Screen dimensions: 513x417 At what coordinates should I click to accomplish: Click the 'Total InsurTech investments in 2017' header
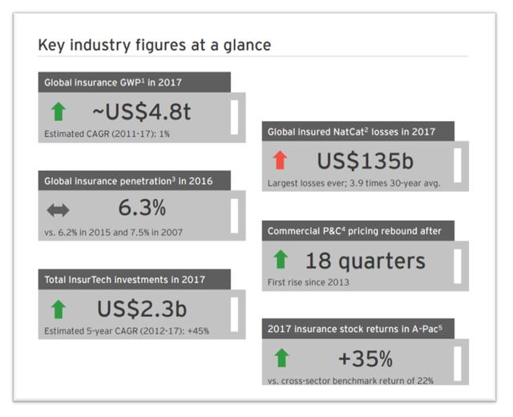[x=135, y=279]
